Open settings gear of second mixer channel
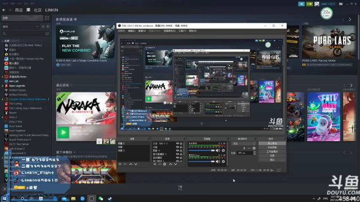This screenshot has height=202, width=360. tap(223, 162)
